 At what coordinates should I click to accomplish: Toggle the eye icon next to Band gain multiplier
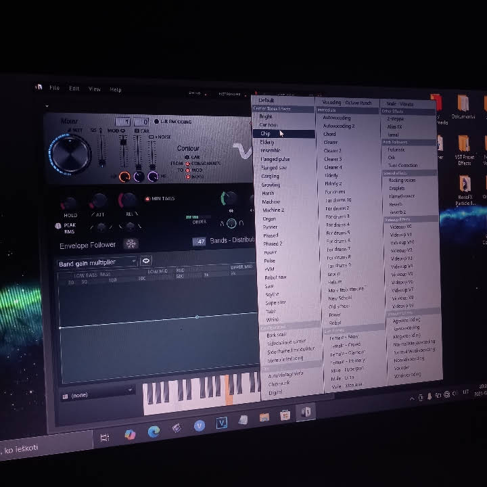point(145,260)
